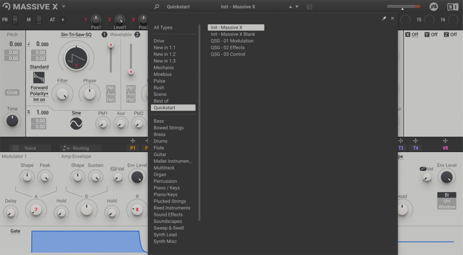Click move handle above VR
463x255 pixels.
[445, 141]
